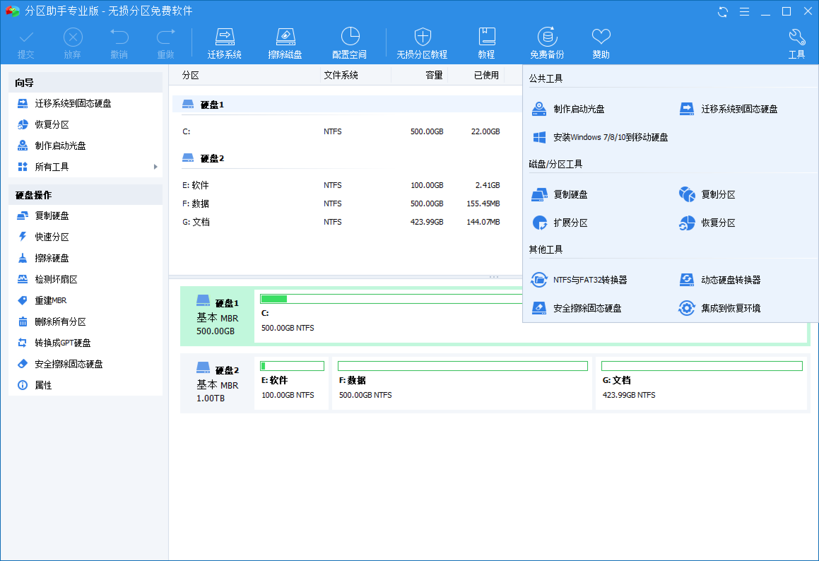
Task: Click the 赞助 heart icon
Action: pos(601,43)
